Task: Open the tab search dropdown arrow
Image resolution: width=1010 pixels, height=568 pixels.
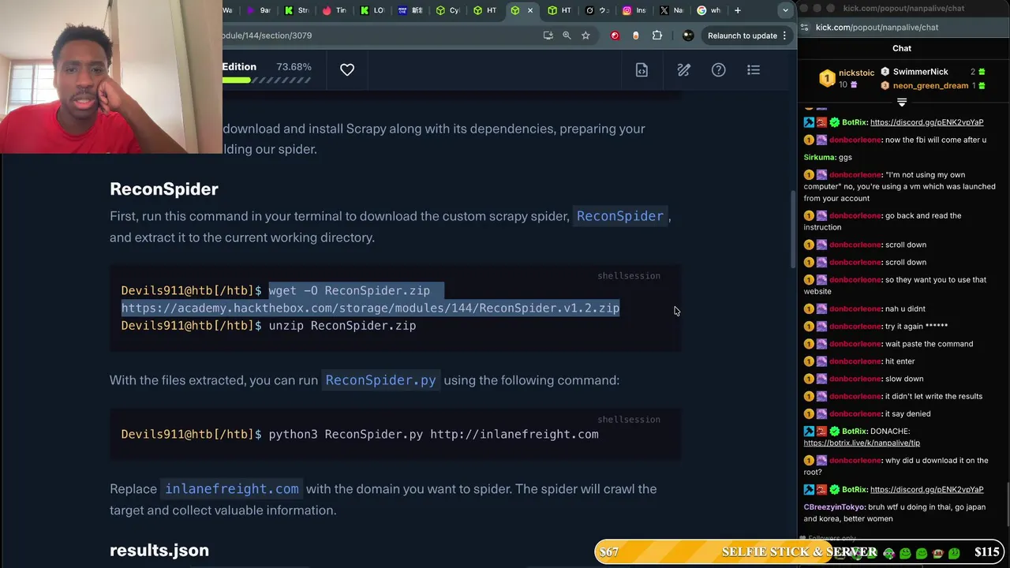Action: (x=785, y=10)
